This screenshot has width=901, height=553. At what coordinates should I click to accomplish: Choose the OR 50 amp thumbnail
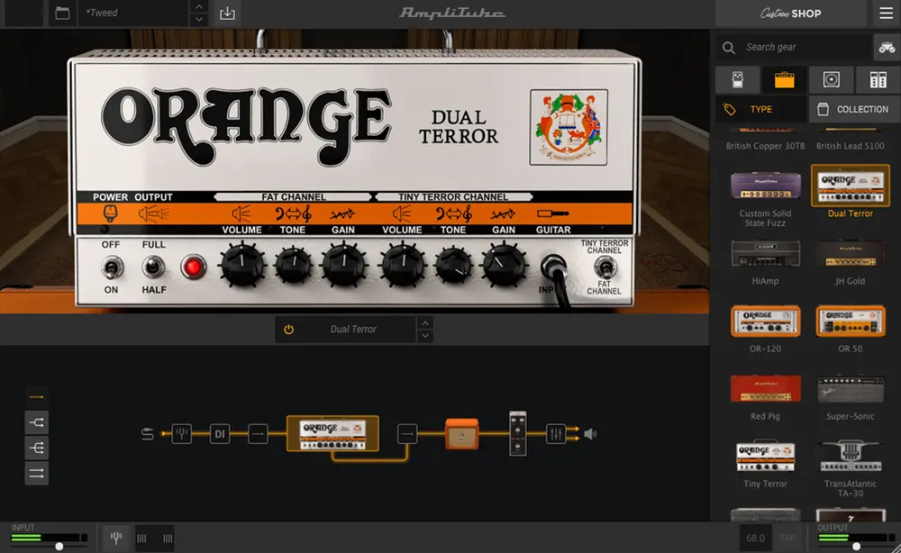tap(850, 321)
